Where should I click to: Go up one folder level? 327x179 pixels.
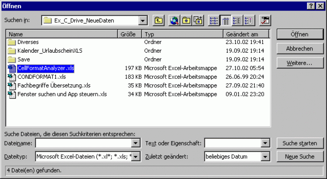coord(158,20)
